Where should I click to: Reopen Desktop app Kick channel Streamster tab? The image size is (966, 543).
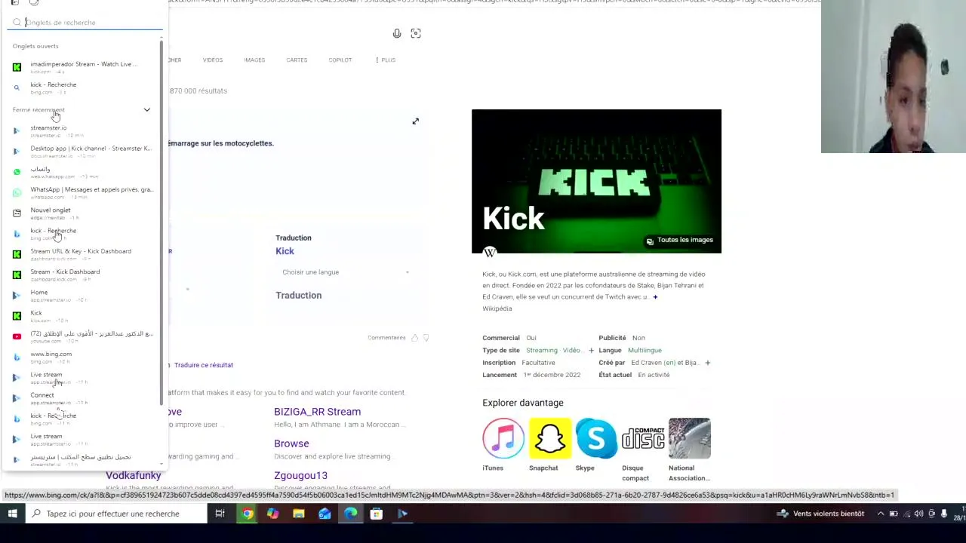pyautogui.click(x=83, y=152)
